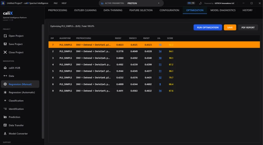
Task: Click LVs link 11 in row ID 5
Action: (160, 71)
